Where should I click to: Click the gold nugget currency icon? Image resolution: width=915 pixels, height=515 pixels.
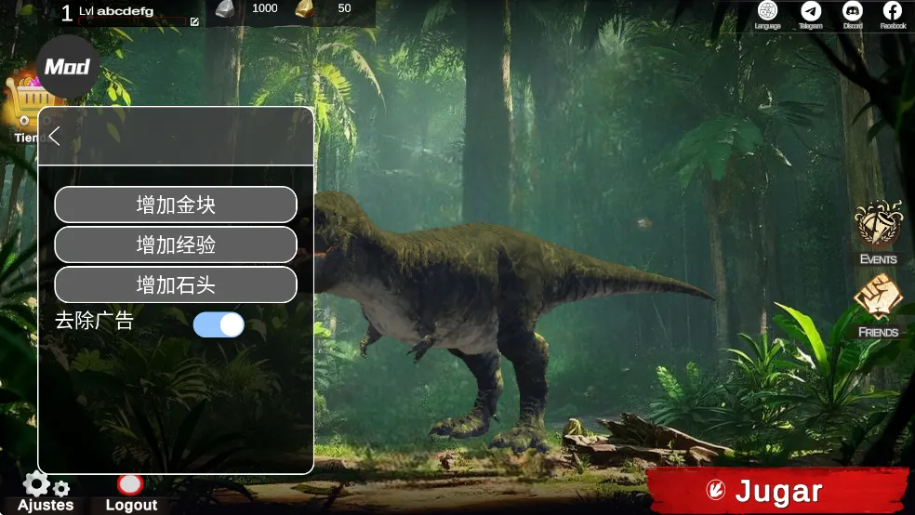(305, 9)
